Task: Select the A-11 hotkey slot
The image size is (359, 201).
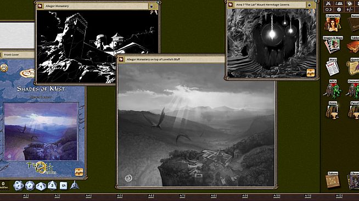Action: point(308,196)
